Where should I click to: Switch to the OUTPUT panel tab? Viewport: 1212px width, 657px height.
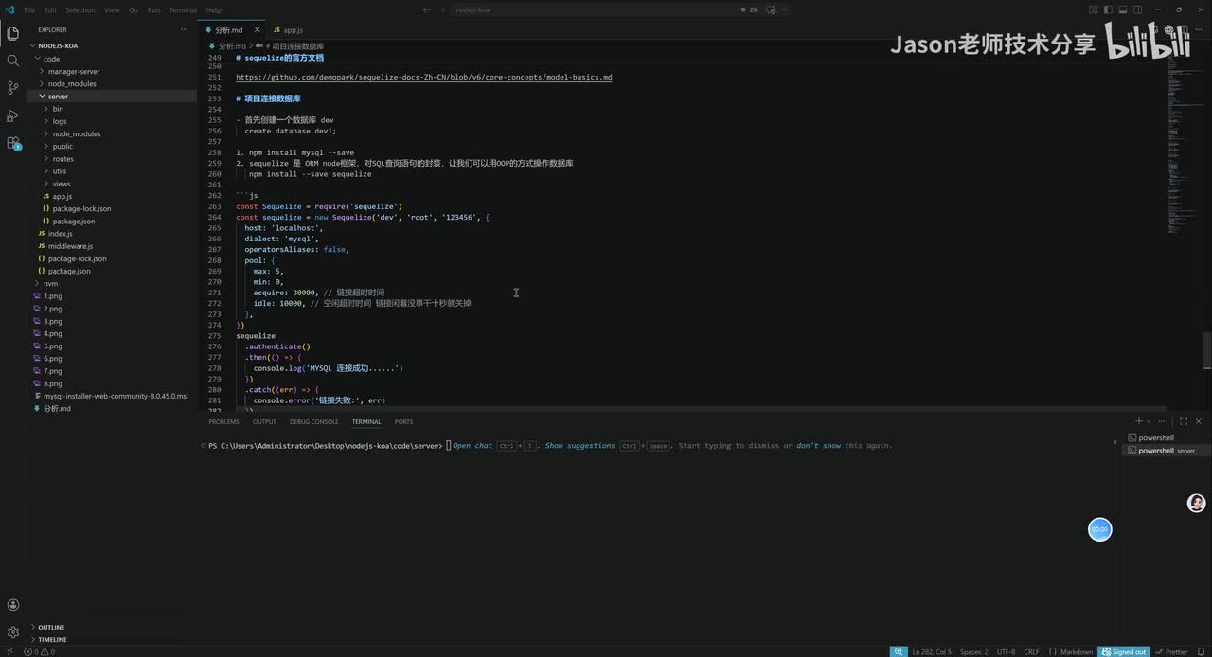(264, 421)
